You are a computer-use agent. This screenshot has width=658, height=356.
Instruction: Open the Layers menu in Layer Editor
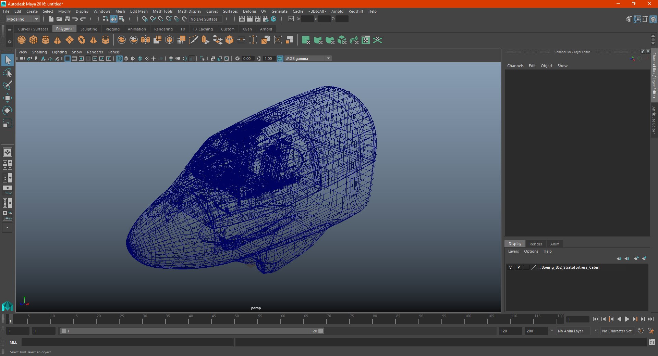[x=513, y=251]
